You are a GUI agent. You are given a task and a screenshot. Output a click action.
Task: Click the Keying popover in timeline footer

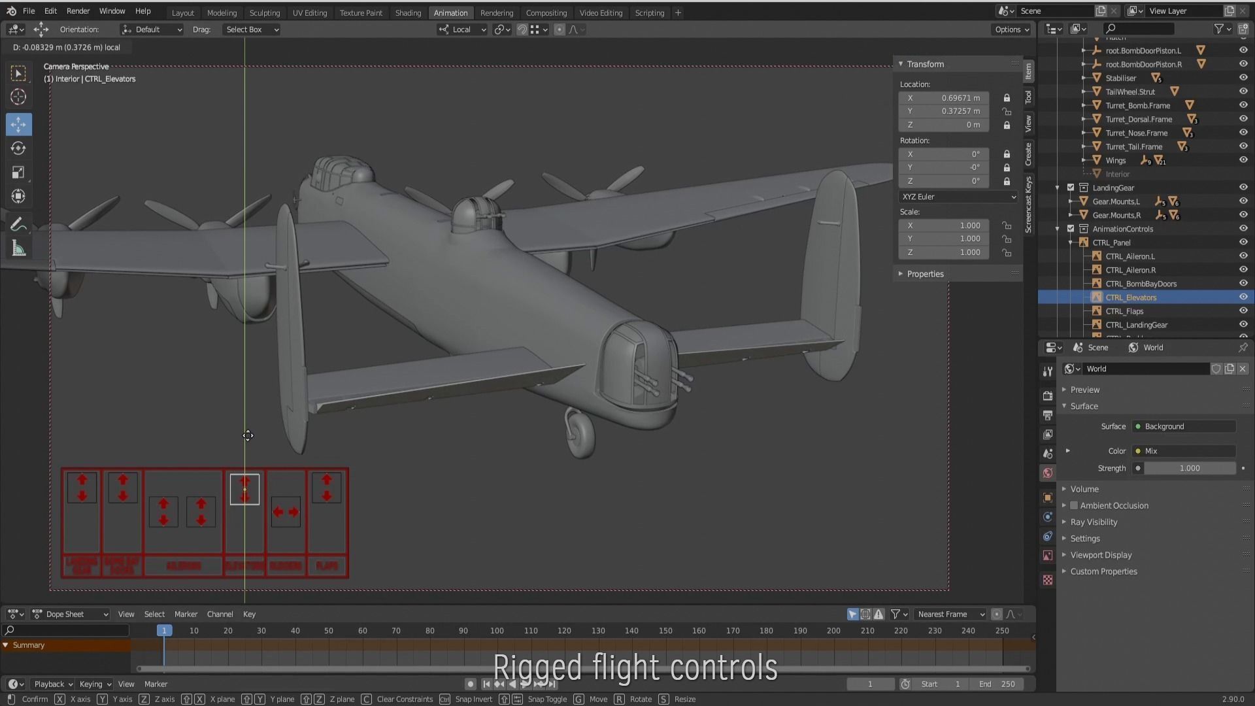[x=95, y=684]
